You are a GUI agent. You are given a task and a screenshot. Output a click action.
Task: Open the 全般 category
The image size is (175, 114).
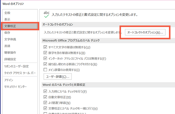coord(7,13)
